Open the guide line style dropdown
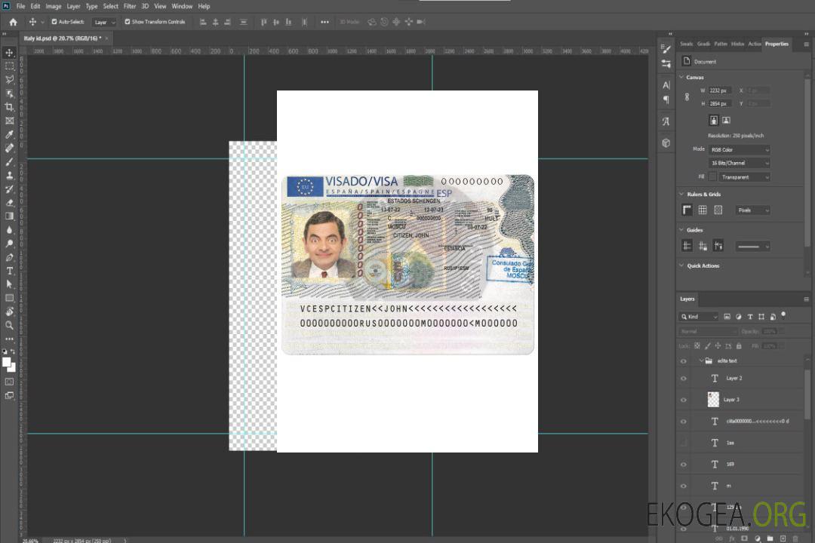 click(752, 247)
